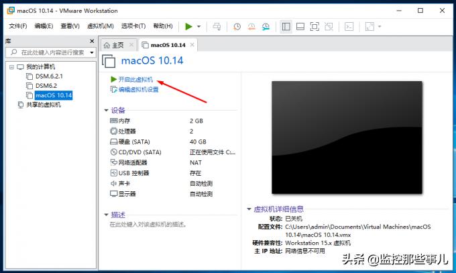Collapse the 描述 section
The image size is (456, 273).
pos(106,215)
